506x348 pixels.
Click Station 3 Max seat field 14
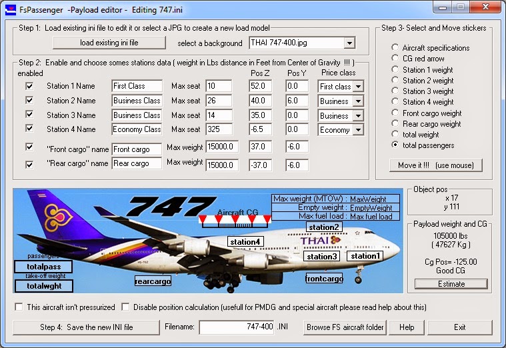[219, 115]
